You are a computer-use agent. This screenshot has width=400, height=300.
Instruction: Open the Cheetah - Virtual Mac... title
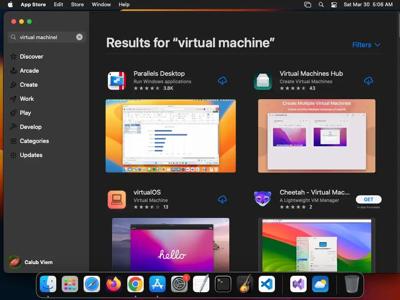point(314,192)
